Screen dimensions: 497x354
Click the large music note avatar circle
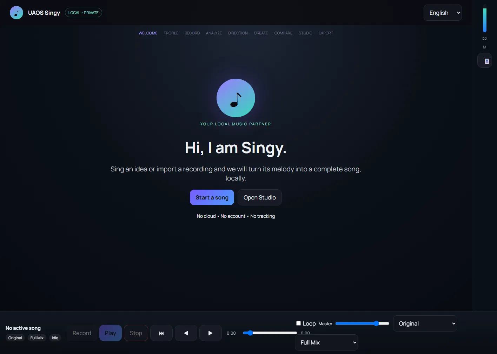click(236, 98)
